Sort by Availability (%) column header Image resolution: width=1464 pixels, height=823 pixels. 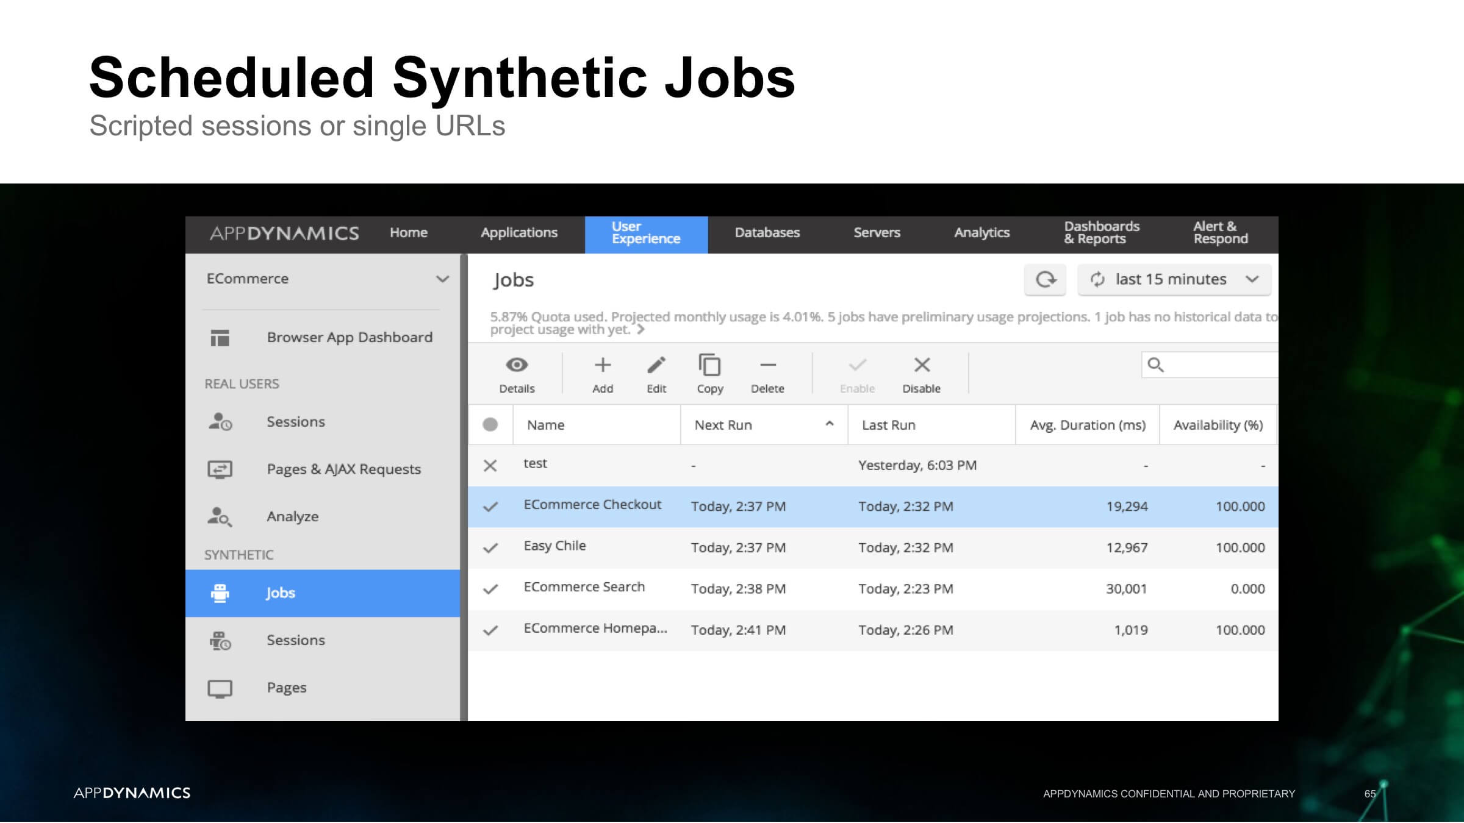click(1218, 425)
